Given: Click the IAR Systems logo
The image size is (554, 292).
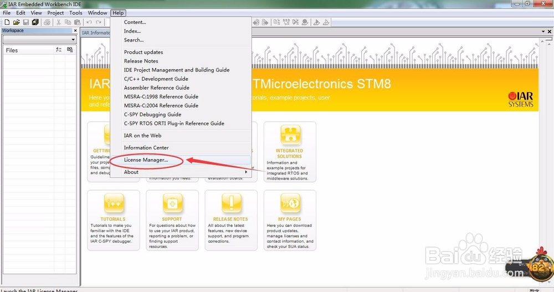Looking at the screenshot, I should click(x=521, y=100).
